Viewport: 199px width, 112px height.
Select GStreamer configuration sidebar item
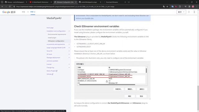[x=56, y=41]
